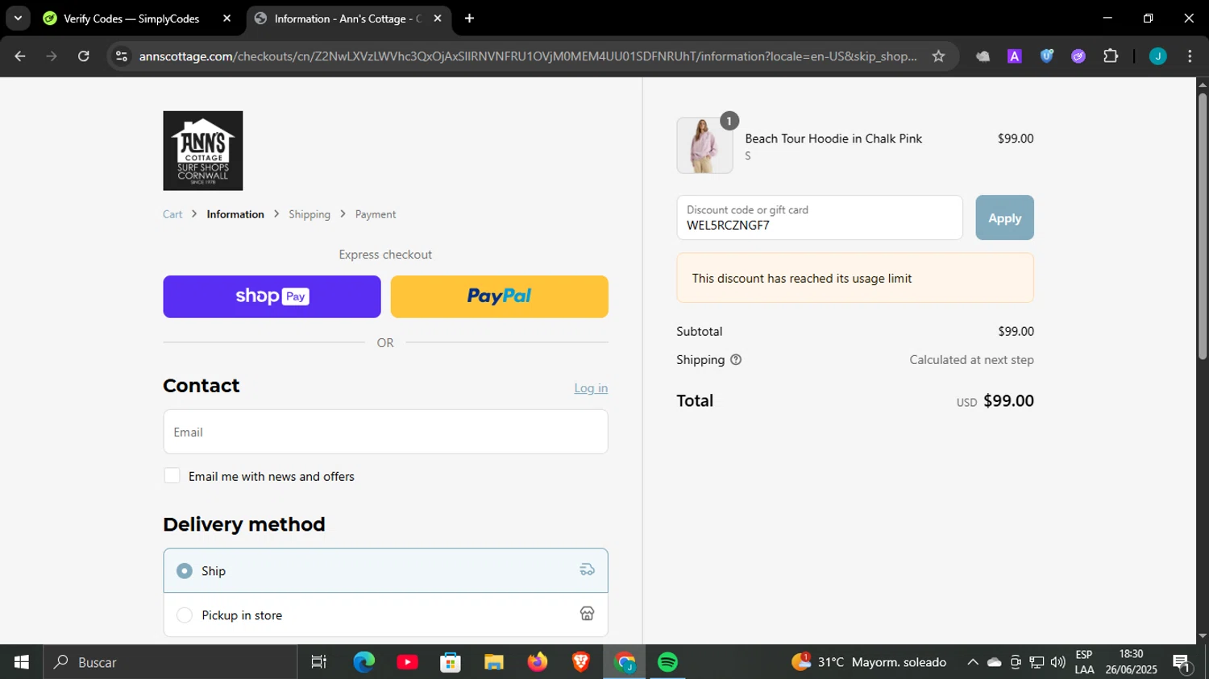The width and height of the screenshot is (1209, 679).
Task: Switch to Information - Ann's Cottage tab
Action: 347,19
